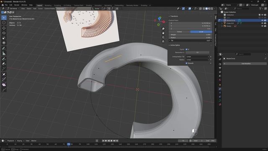Select Global coordinate space button

point(180,32)
